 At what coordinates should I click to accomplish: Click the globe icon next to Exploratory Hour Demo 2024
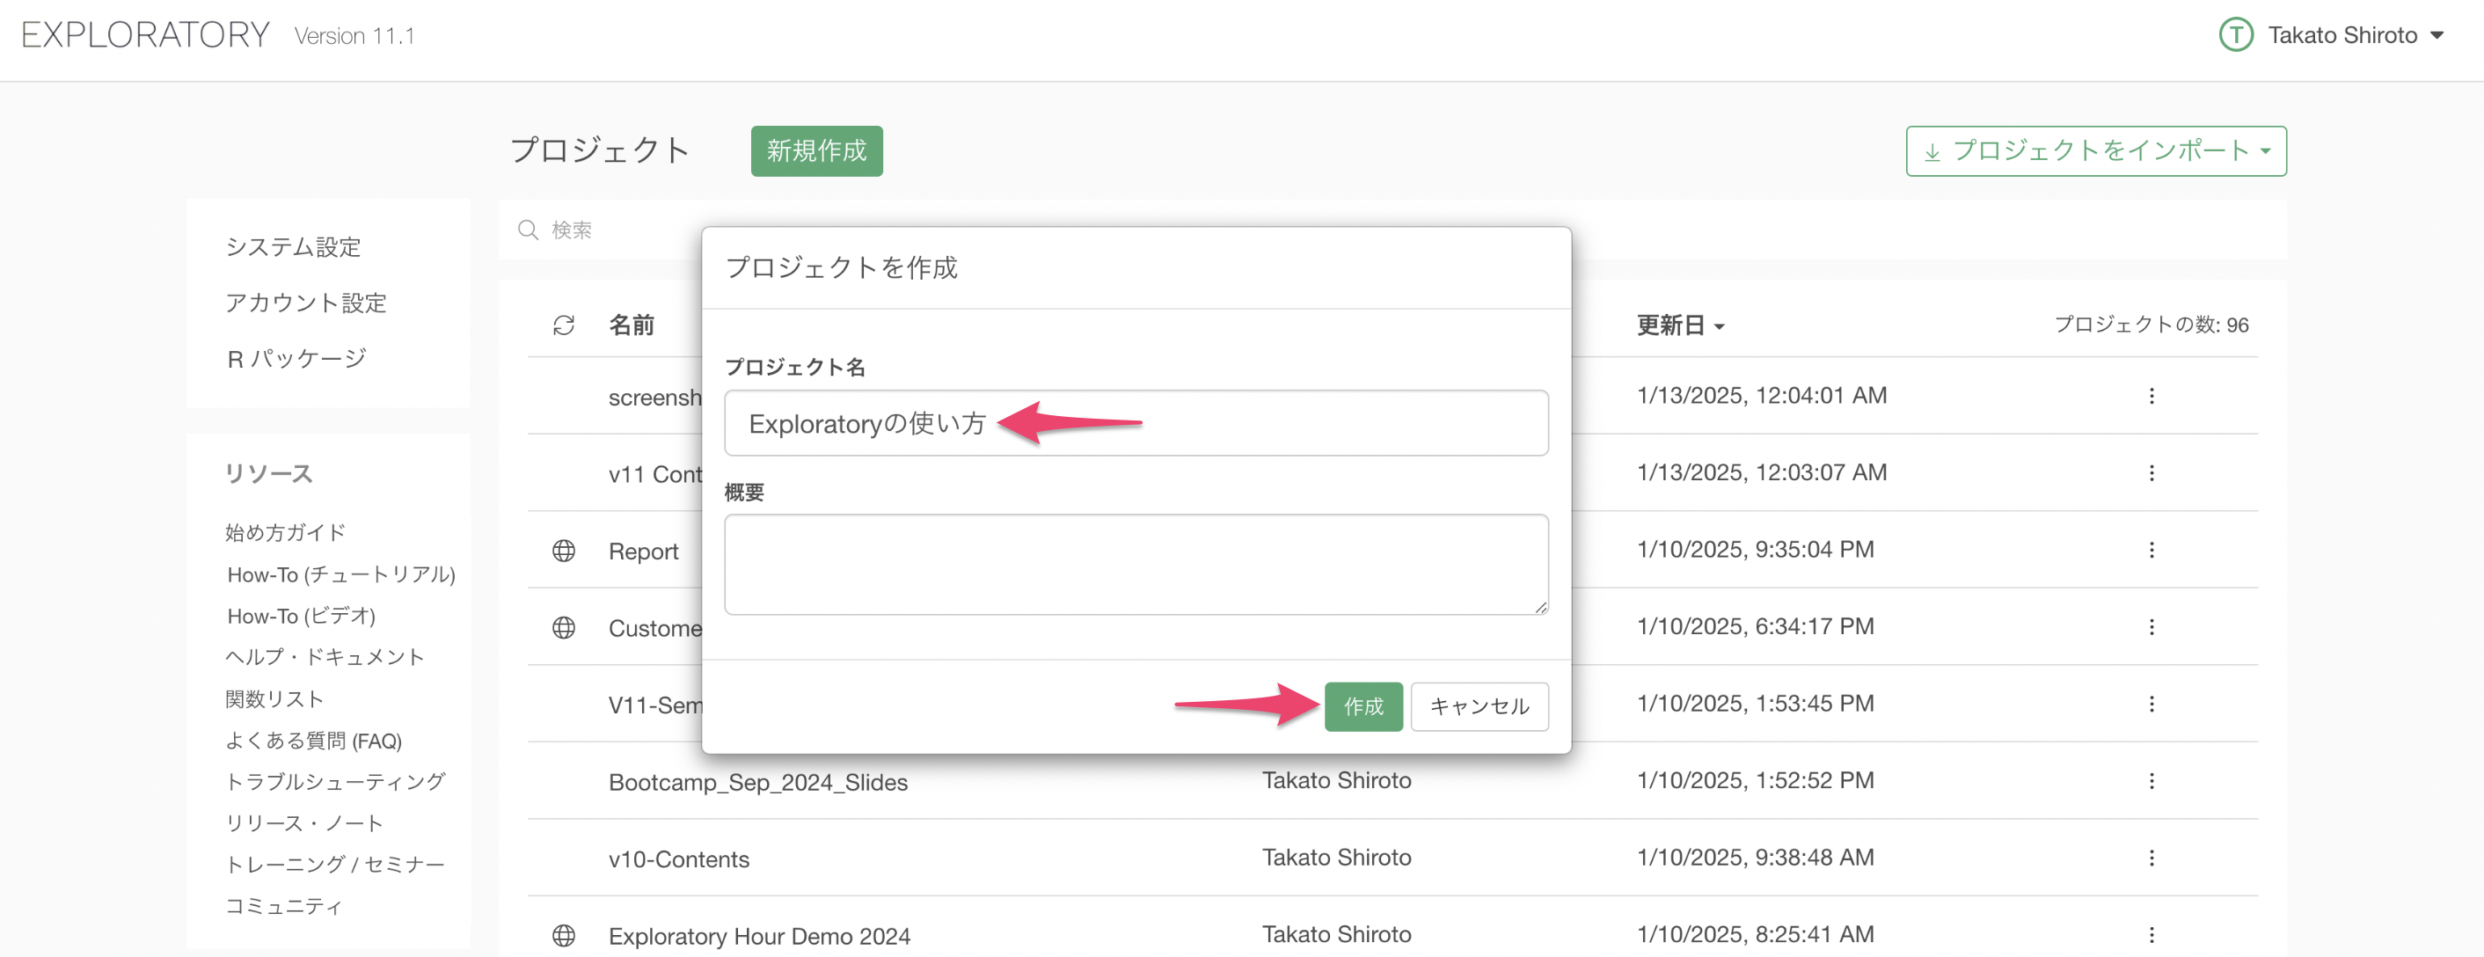564,936
